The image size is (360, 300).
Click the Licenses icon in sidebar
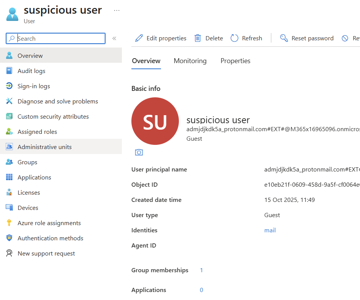[9, 192]
